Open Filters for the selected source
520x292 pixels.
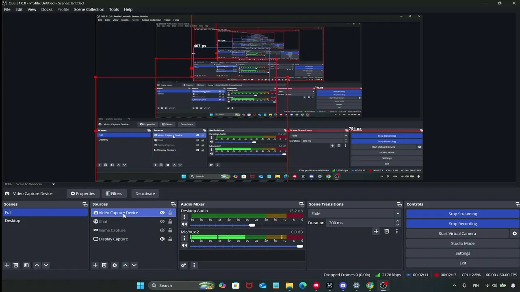(x=114, y=193)
